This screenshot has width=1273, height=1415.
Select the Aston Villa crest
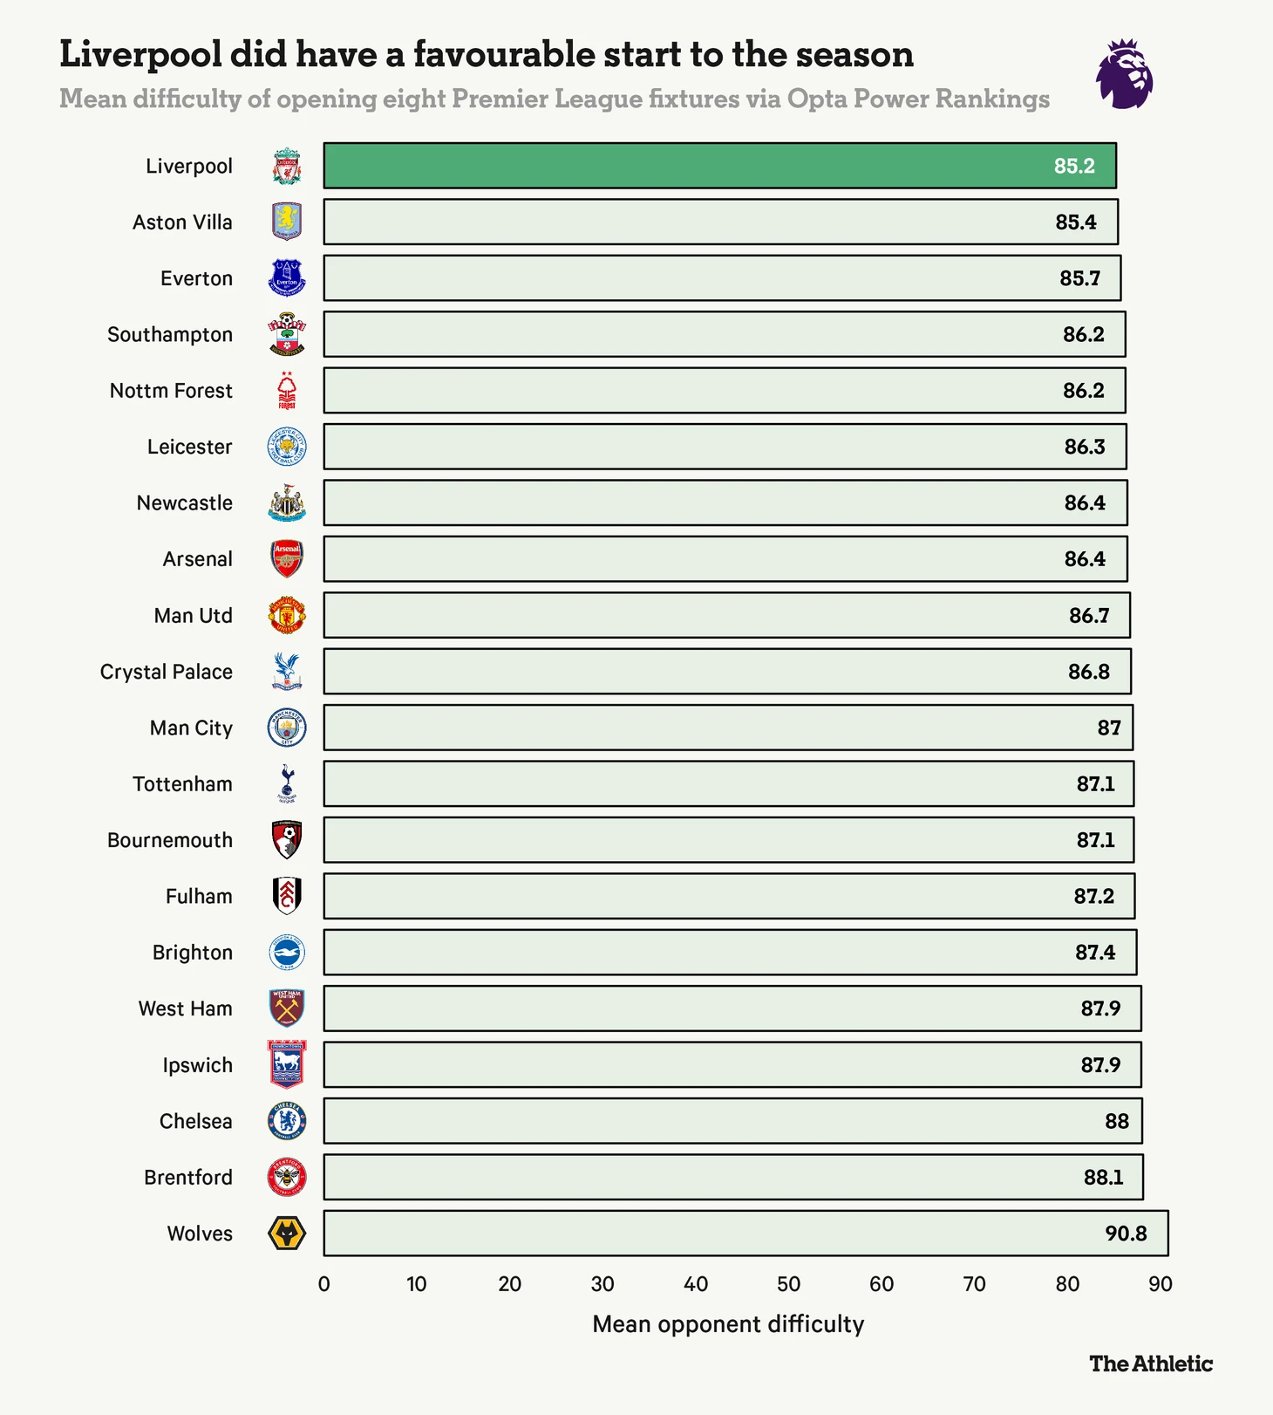pyautogui.click(x=287, y=222)
